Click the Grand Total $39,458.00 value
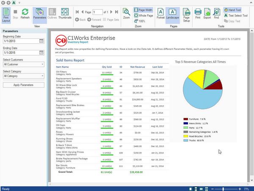This screenshot has width=254, height=191. pos(136,172)
